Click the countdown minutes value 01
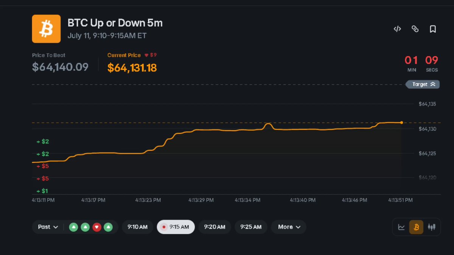The width and height of the screenshot is (454, 255). (411, 60)
